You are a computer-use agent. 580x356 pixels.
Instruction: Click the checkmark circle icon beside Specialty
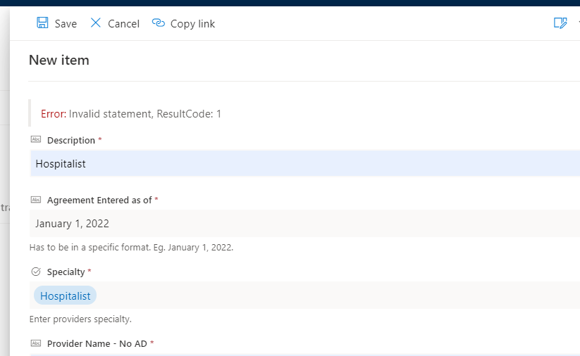[36, 272]
